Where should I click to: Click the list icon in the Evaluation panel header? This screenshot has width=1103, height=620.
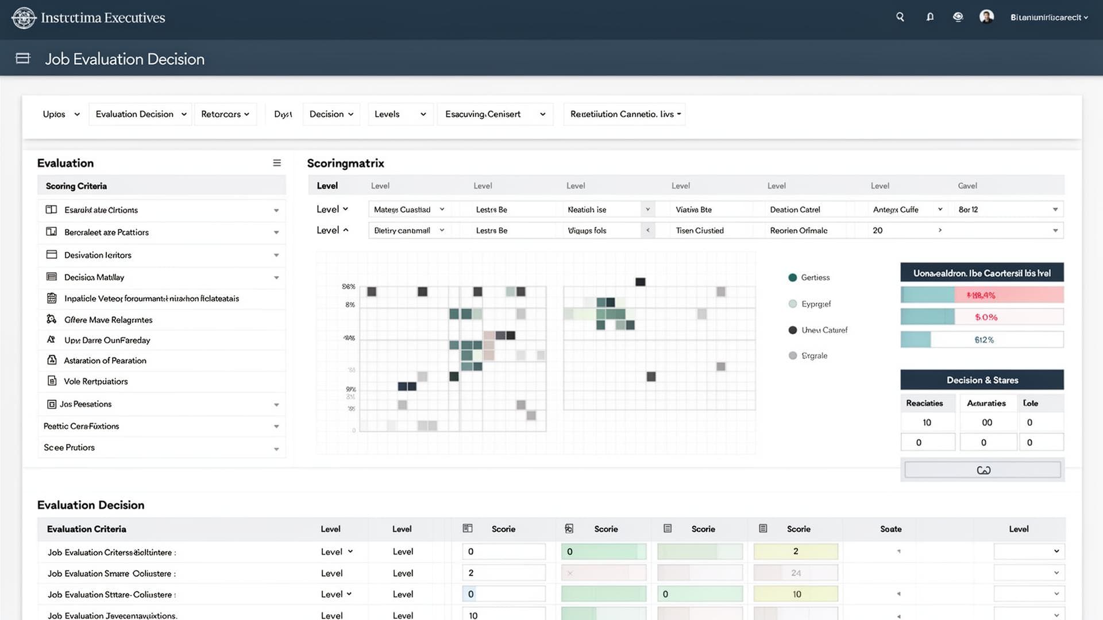coord(277,162)
